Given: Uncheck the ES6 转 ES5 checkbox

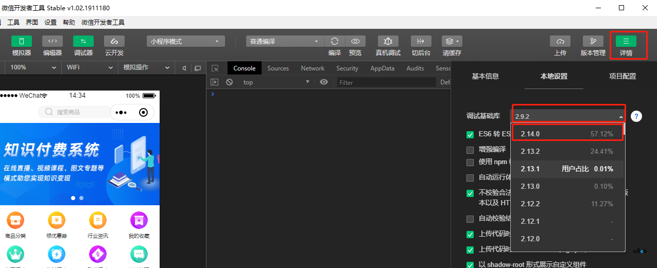Looking at the screenshot, I should 470,135.
